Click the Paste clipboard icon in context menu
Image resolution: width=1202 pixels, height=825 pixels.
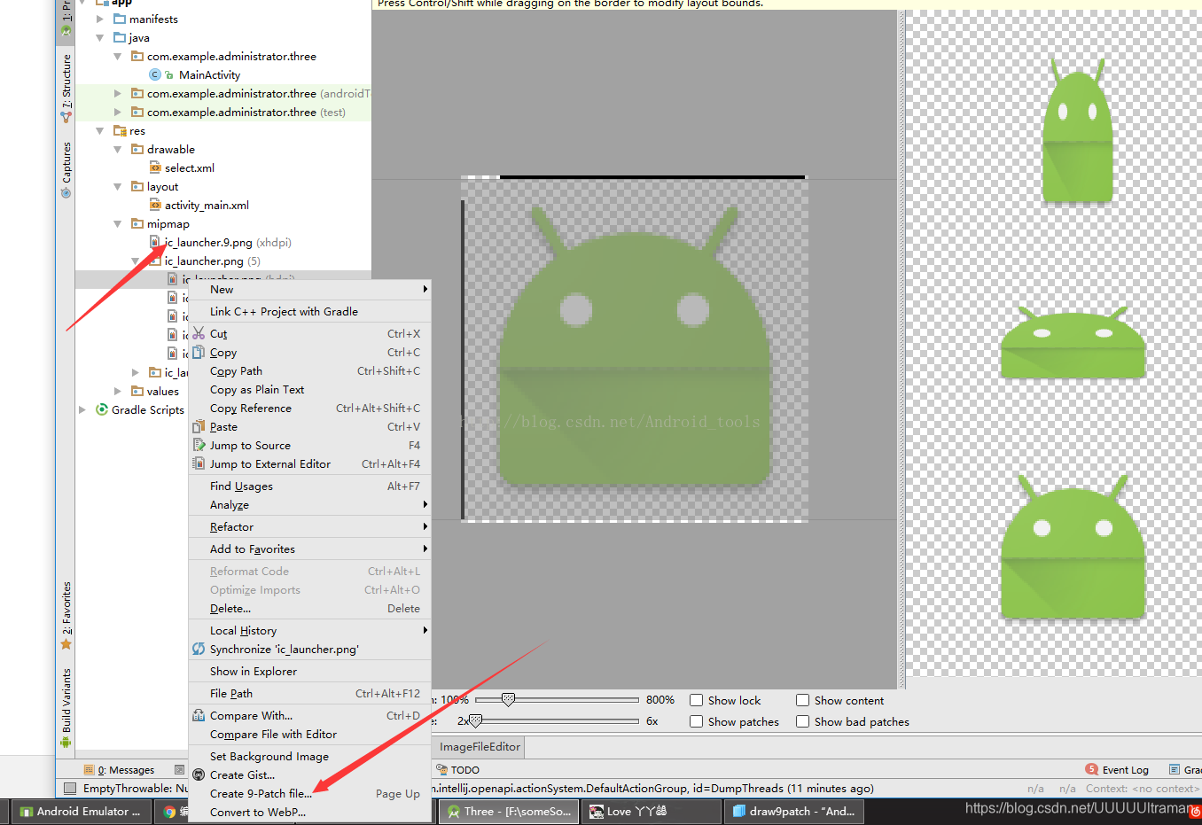(x=199, y=426)
